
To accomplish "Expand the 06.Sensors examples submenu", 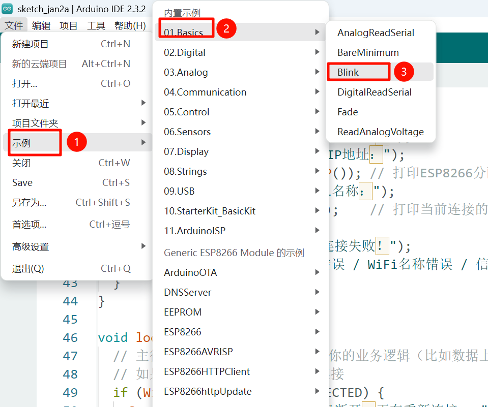I will point(240,132).
